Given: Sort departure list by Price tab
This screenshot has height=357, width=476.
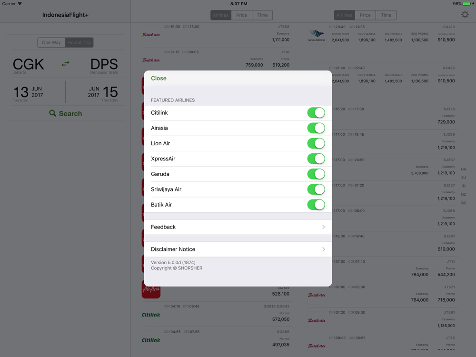Looking at the screenshot, I should coord(242,15).
